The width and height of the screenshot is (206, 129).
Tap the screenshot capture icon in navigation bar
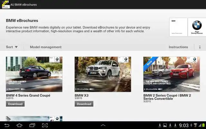click(45, 125)
